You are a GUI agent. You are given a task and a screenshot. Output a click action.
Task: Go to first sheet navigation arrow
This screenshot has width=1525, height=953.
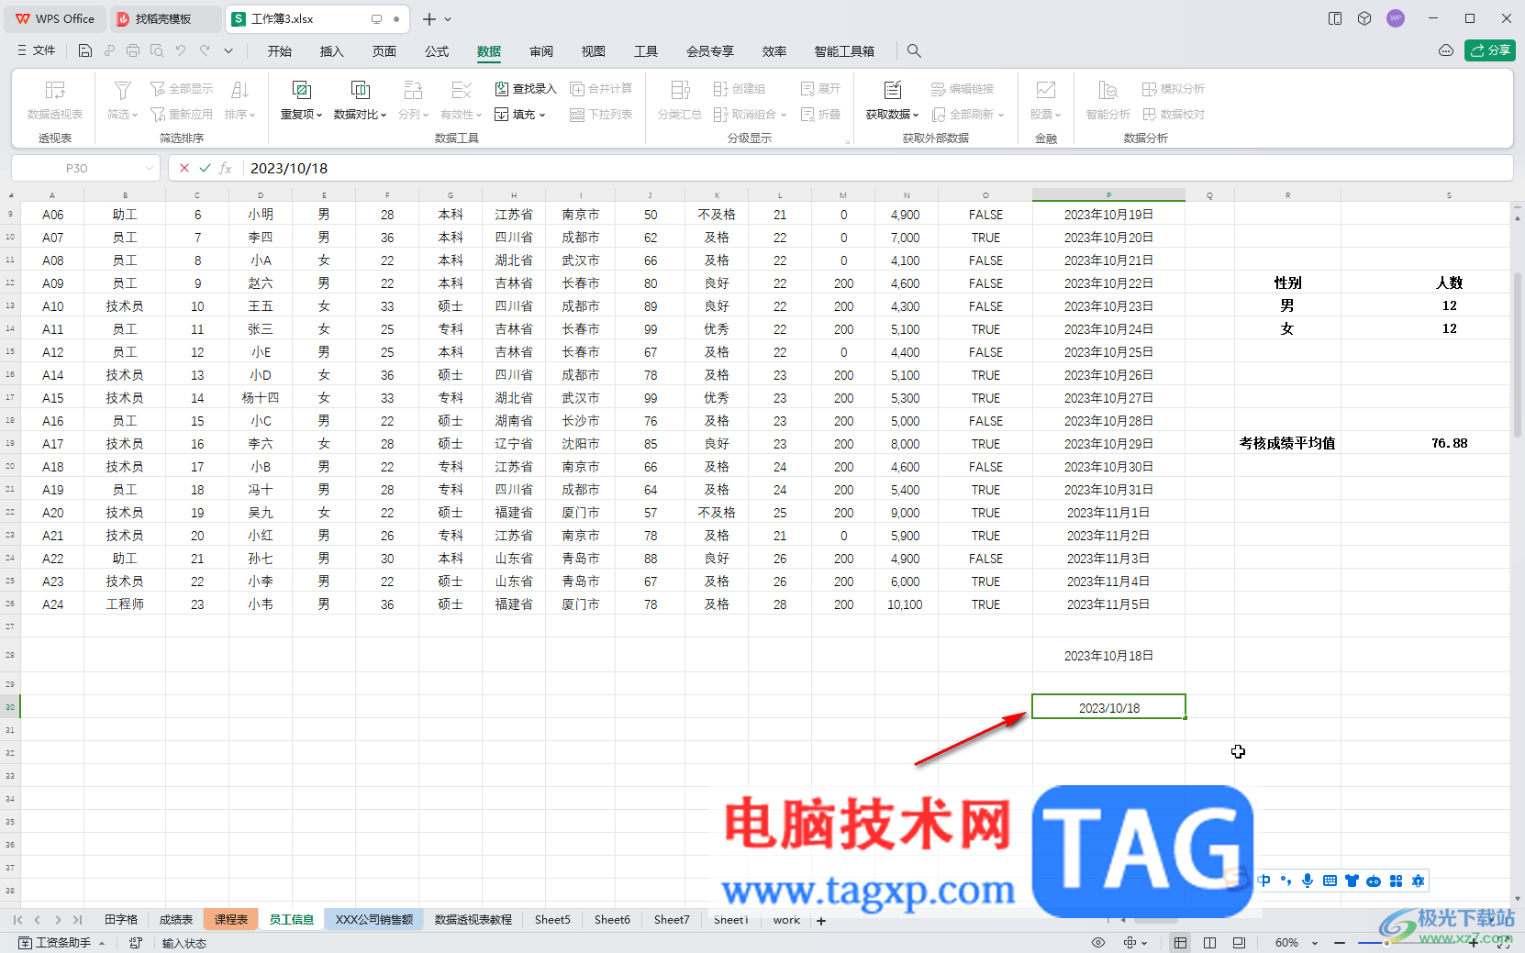17,920
